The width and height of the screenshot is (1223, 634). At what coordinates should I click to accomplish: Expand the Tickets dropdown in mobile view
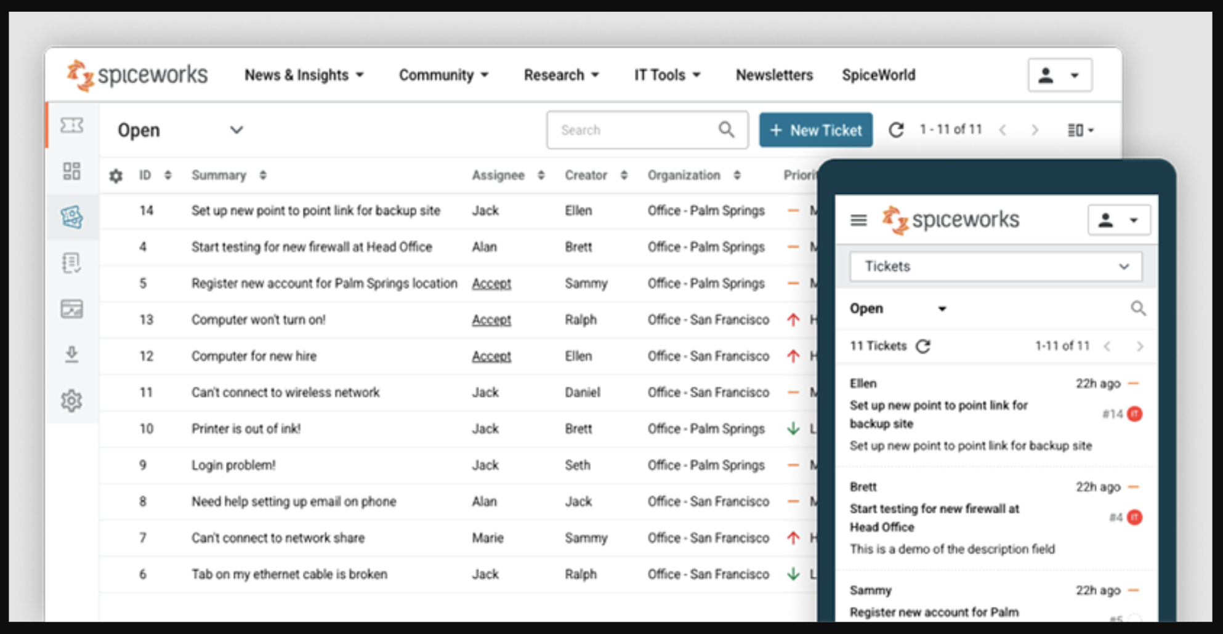point(996,267)
